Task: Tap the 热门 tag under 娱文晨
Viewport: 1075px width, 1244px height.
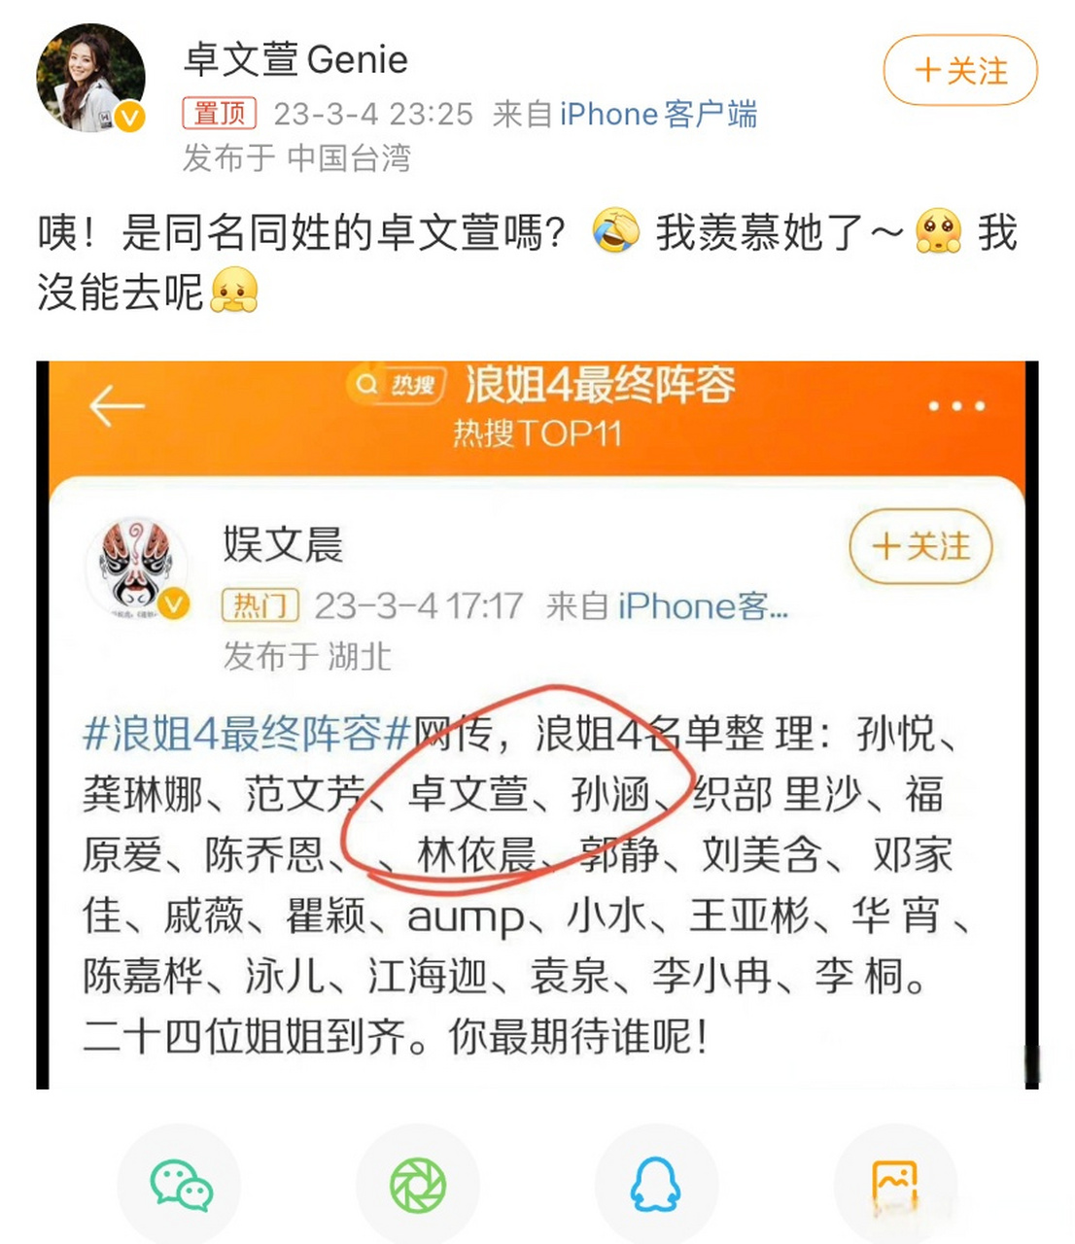Action: click(260, 606)
